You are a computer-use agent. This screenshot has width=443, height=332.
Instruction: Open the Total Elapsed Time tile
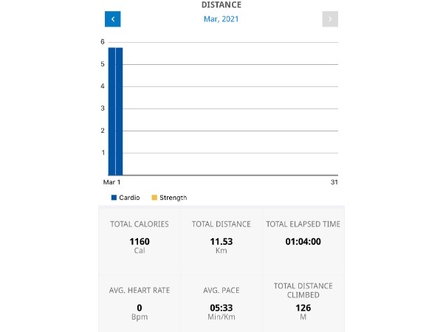(x=303, y=236)
